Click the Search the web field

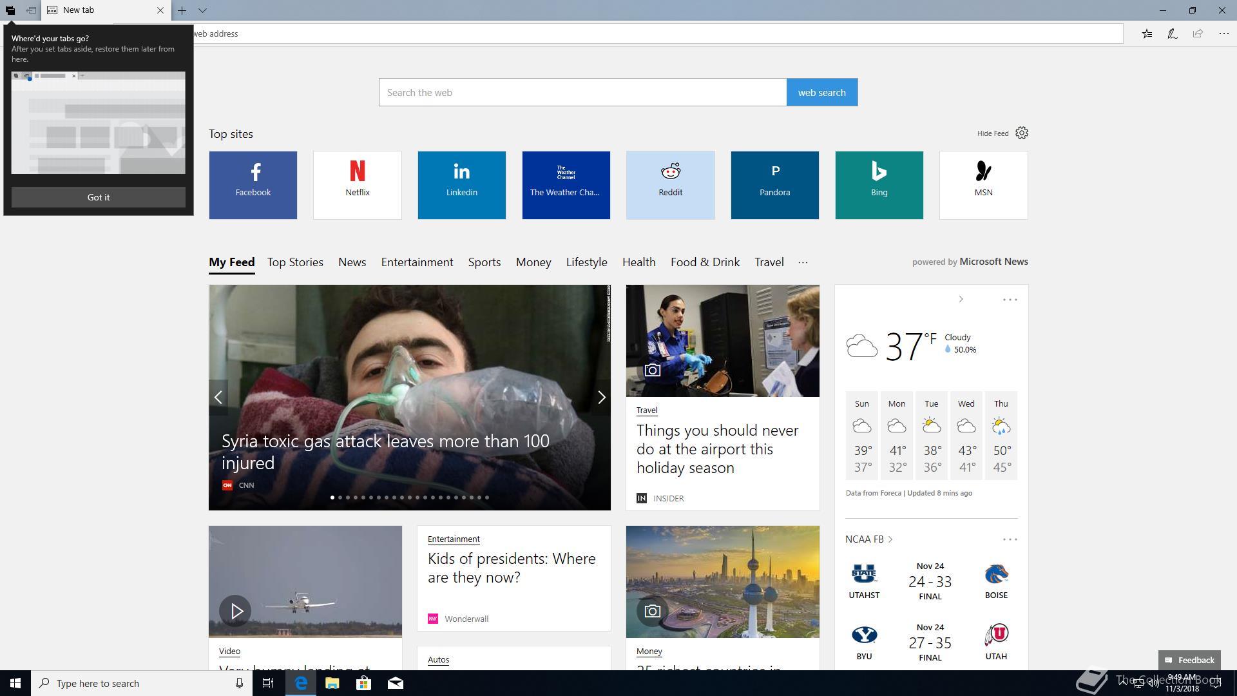(x=582, y=92)
